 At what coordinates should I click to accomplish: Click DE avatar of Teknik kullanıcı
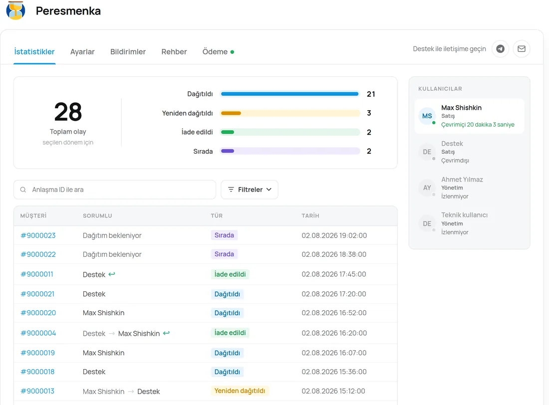pyautogui.click(x=427, y=223)
